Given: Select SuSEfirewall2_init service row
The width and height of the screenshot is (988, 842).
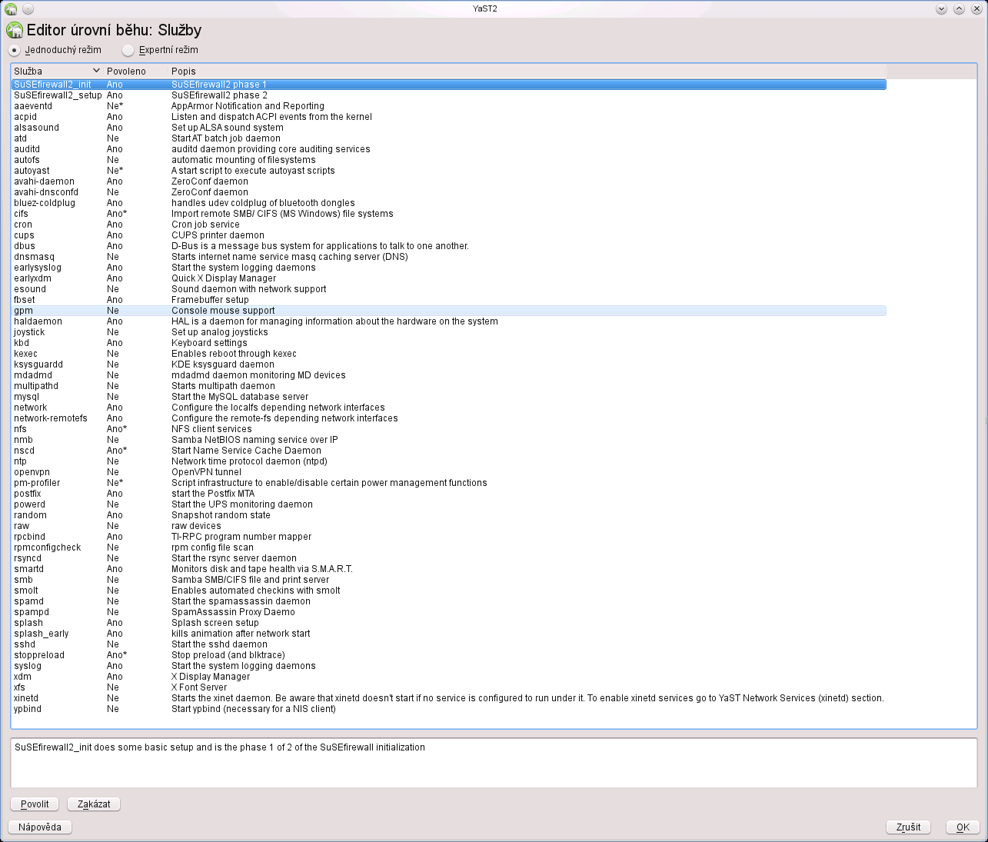Looking at the screenshot, I should coord(449,85).
